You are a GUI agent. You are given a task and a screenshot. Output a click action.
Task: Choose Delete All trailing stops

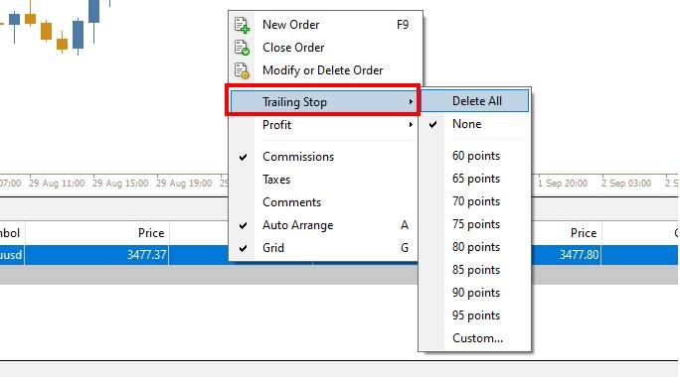coord(475,101)
